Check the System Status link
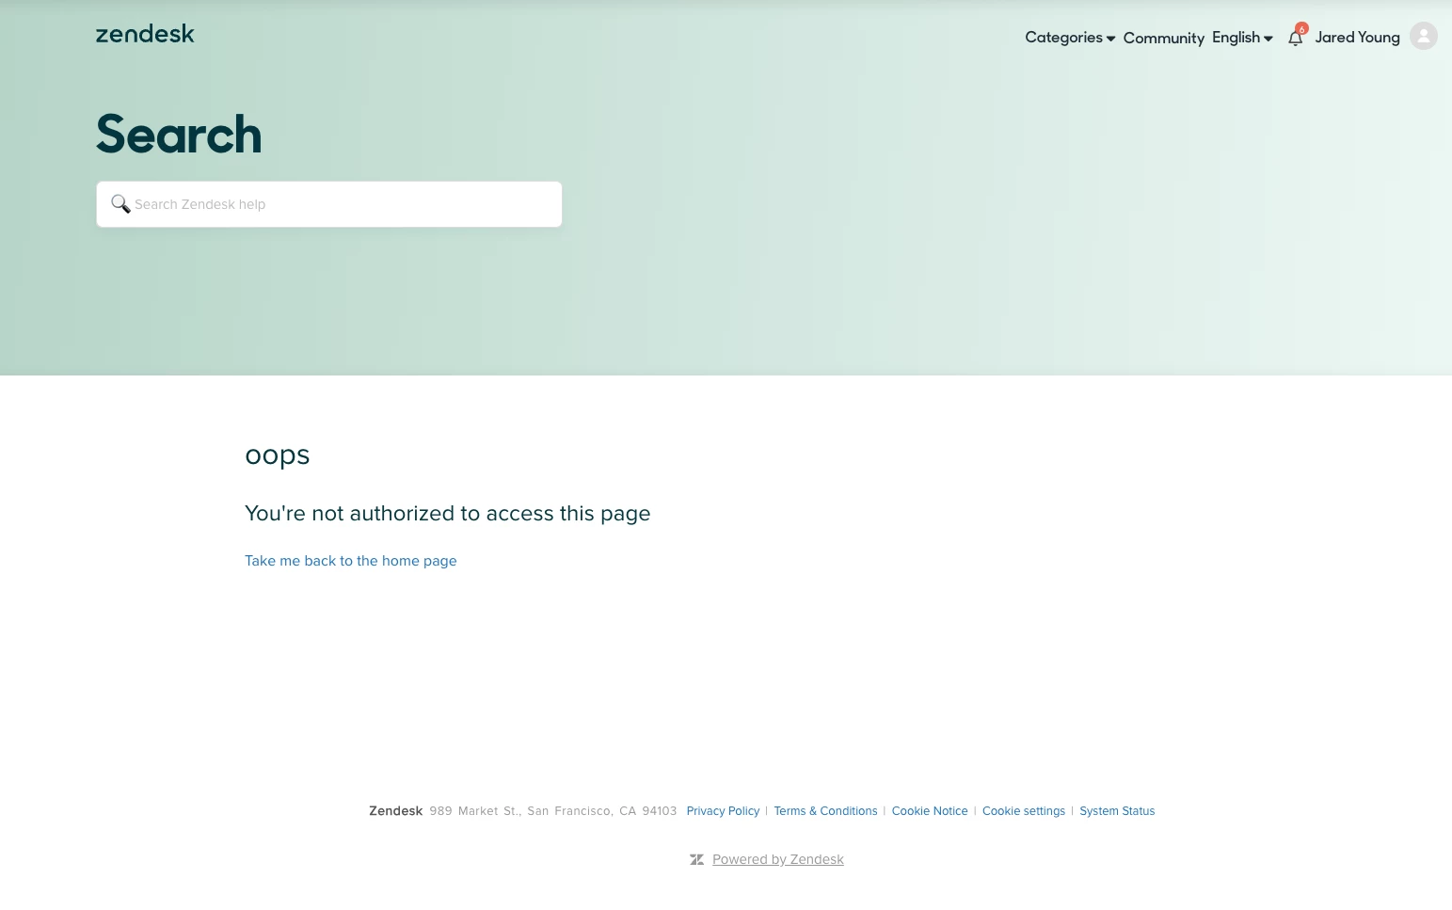 point(1117,811)
